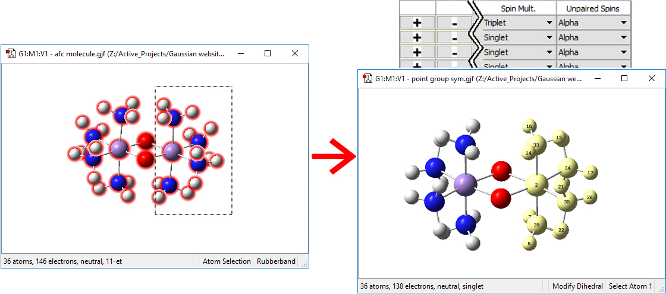This screenshot has height=294, width=666.
Task: Select the yellow atom labeled 2
Action: click(536, 186)
